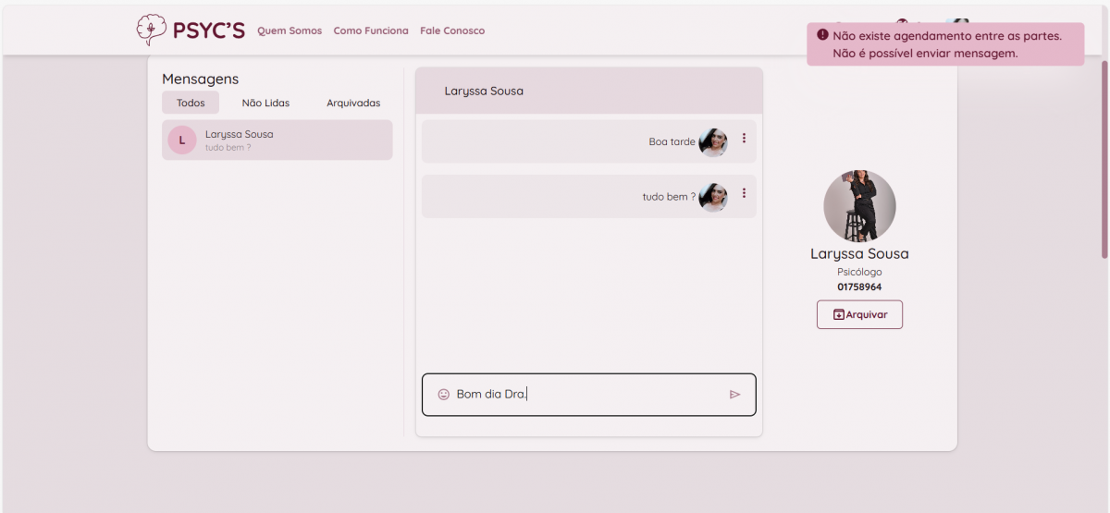Open the emoji picker in message box
The height and width of the screenshot is (513, 1110).
pyautogui.click(x=443, y=395)
